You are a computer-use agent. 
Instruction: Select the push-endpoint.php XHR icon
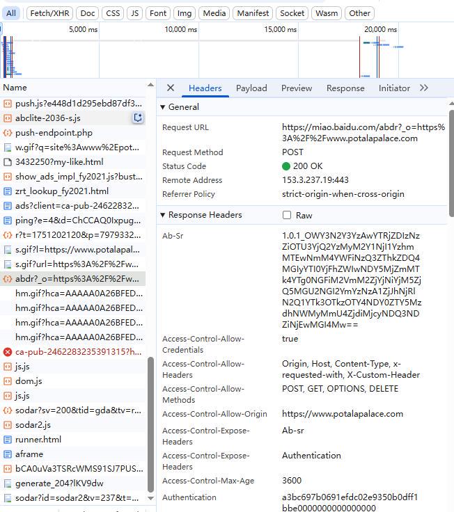(x=7, y=133)
